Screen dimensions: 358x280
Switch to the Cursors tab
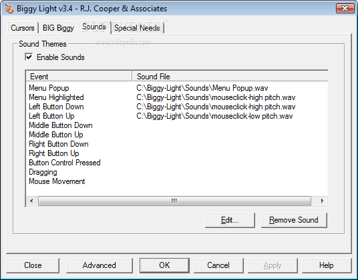[23, 28]
